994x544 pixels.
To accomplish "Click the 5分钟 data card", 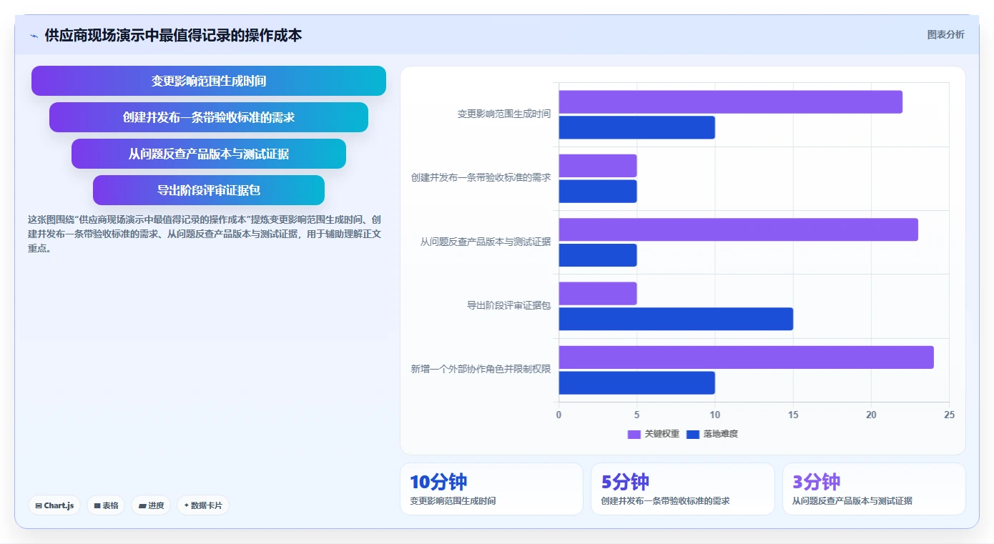I will (683, 489).
